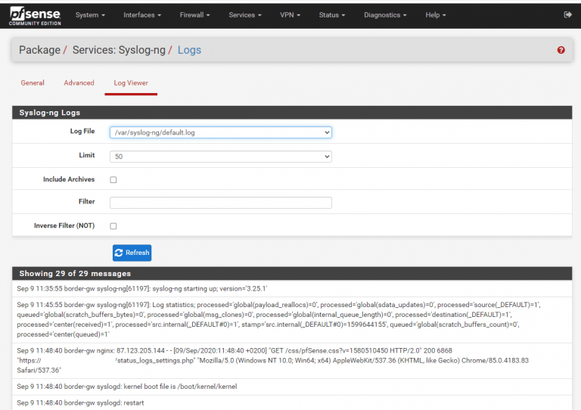Expand the Log File dropdown
This screenshot has height=410, width=581.
point(220,132)
